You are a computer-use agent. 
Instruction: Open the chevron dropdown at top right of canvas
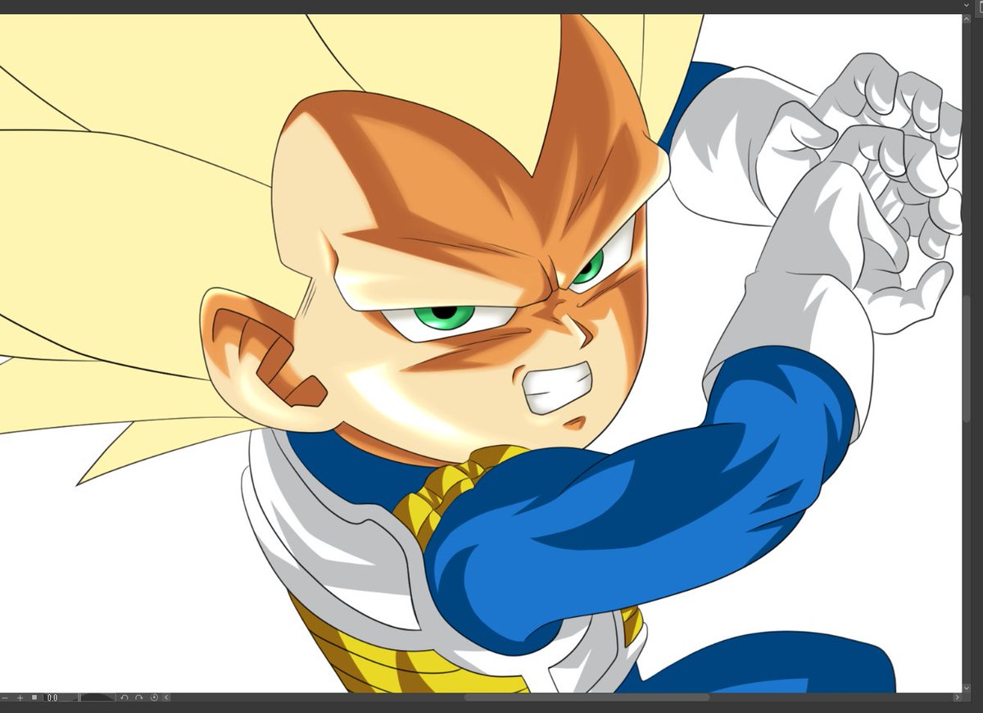967,5
